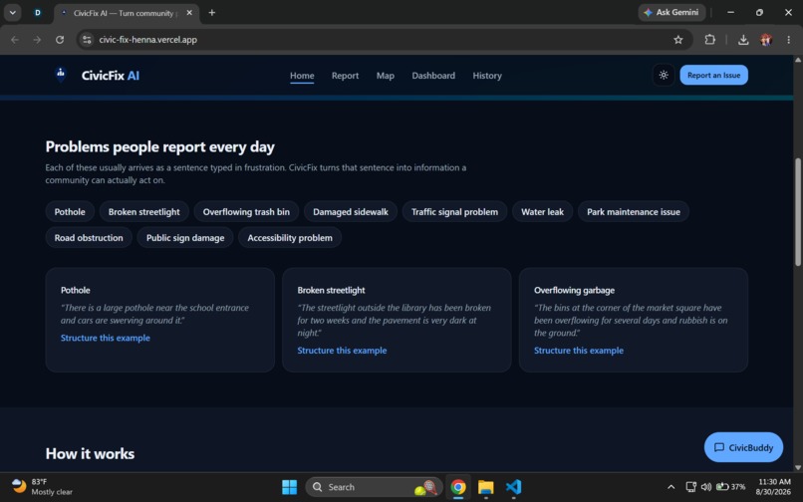The width and height of the screenshot is (803, 502).
Task: Select the Traffic signal problem chip
Action: pyautogui.click(x=454, y=211)
